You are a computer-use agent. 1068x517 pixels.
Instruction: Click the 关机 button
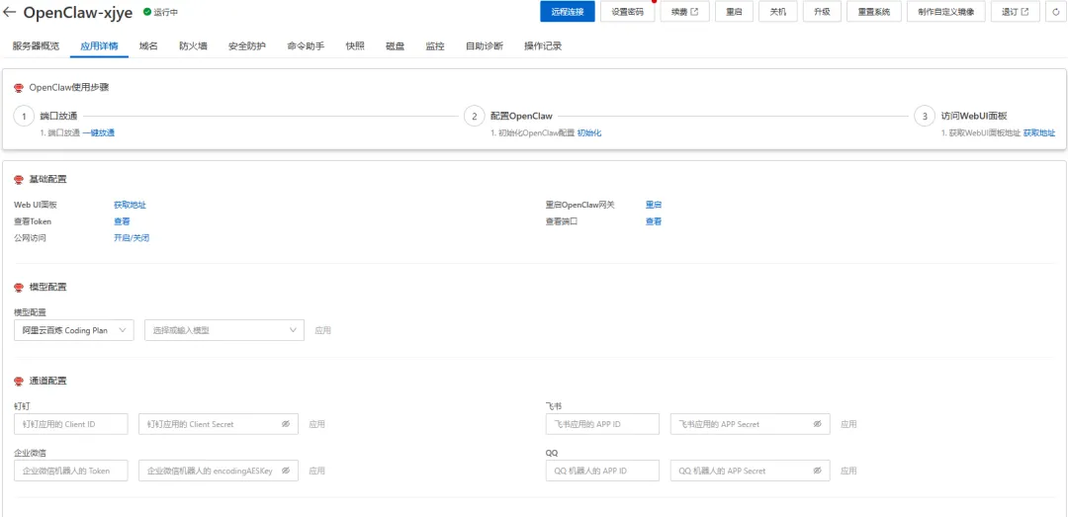click(778, 12)
